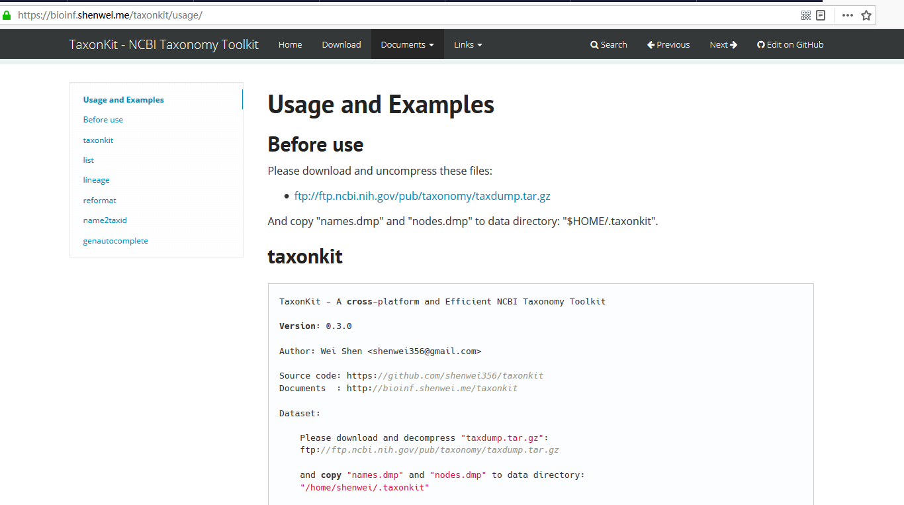The width and height of the screenshot is (904, 505).
Task: Toggle reader view icon in address bar
Action: [821, 15]
